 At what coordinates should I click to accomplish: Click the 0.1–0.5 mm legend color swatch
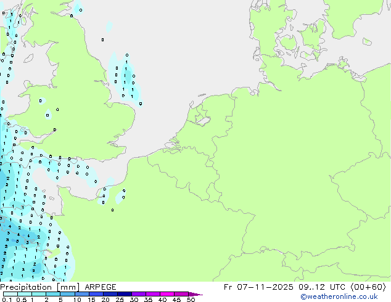[x=10, y=294]
